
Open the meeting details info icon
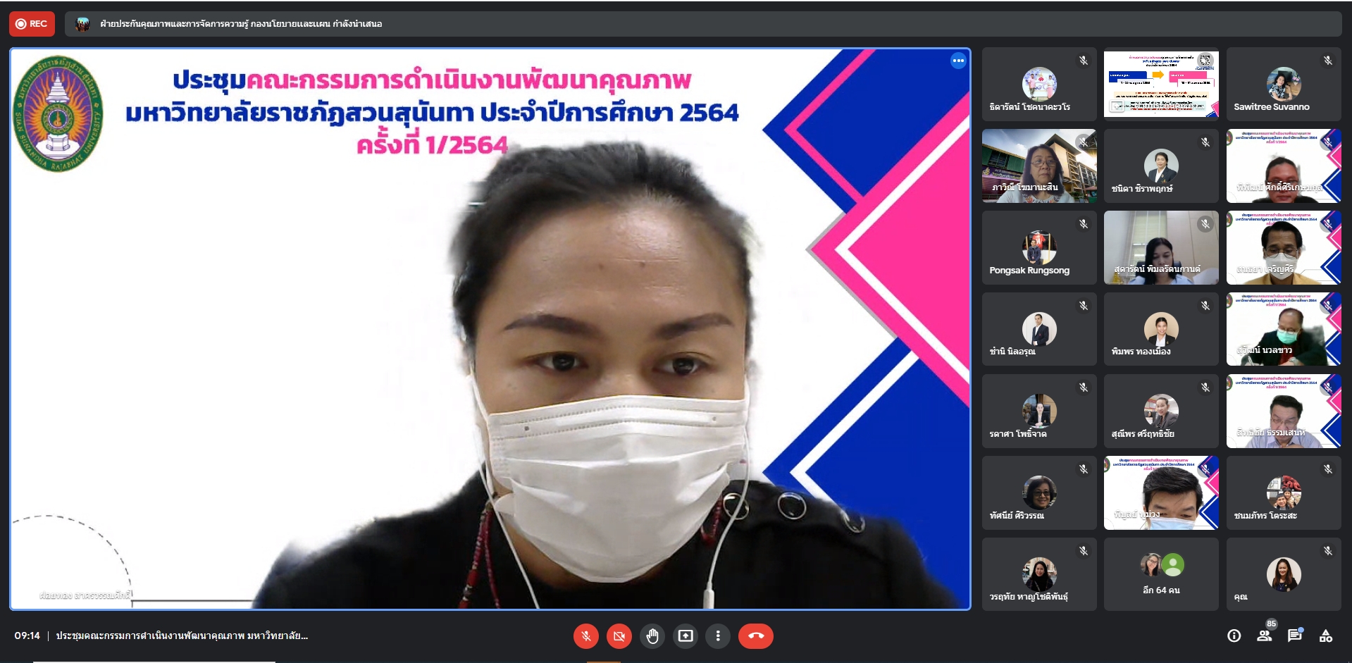[1234, 636]
